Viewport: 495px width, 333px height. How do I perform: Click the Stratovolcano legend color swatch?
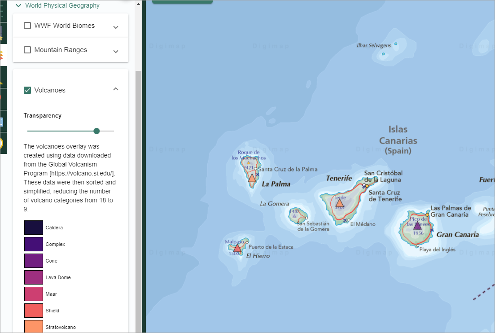pos(34,326)
